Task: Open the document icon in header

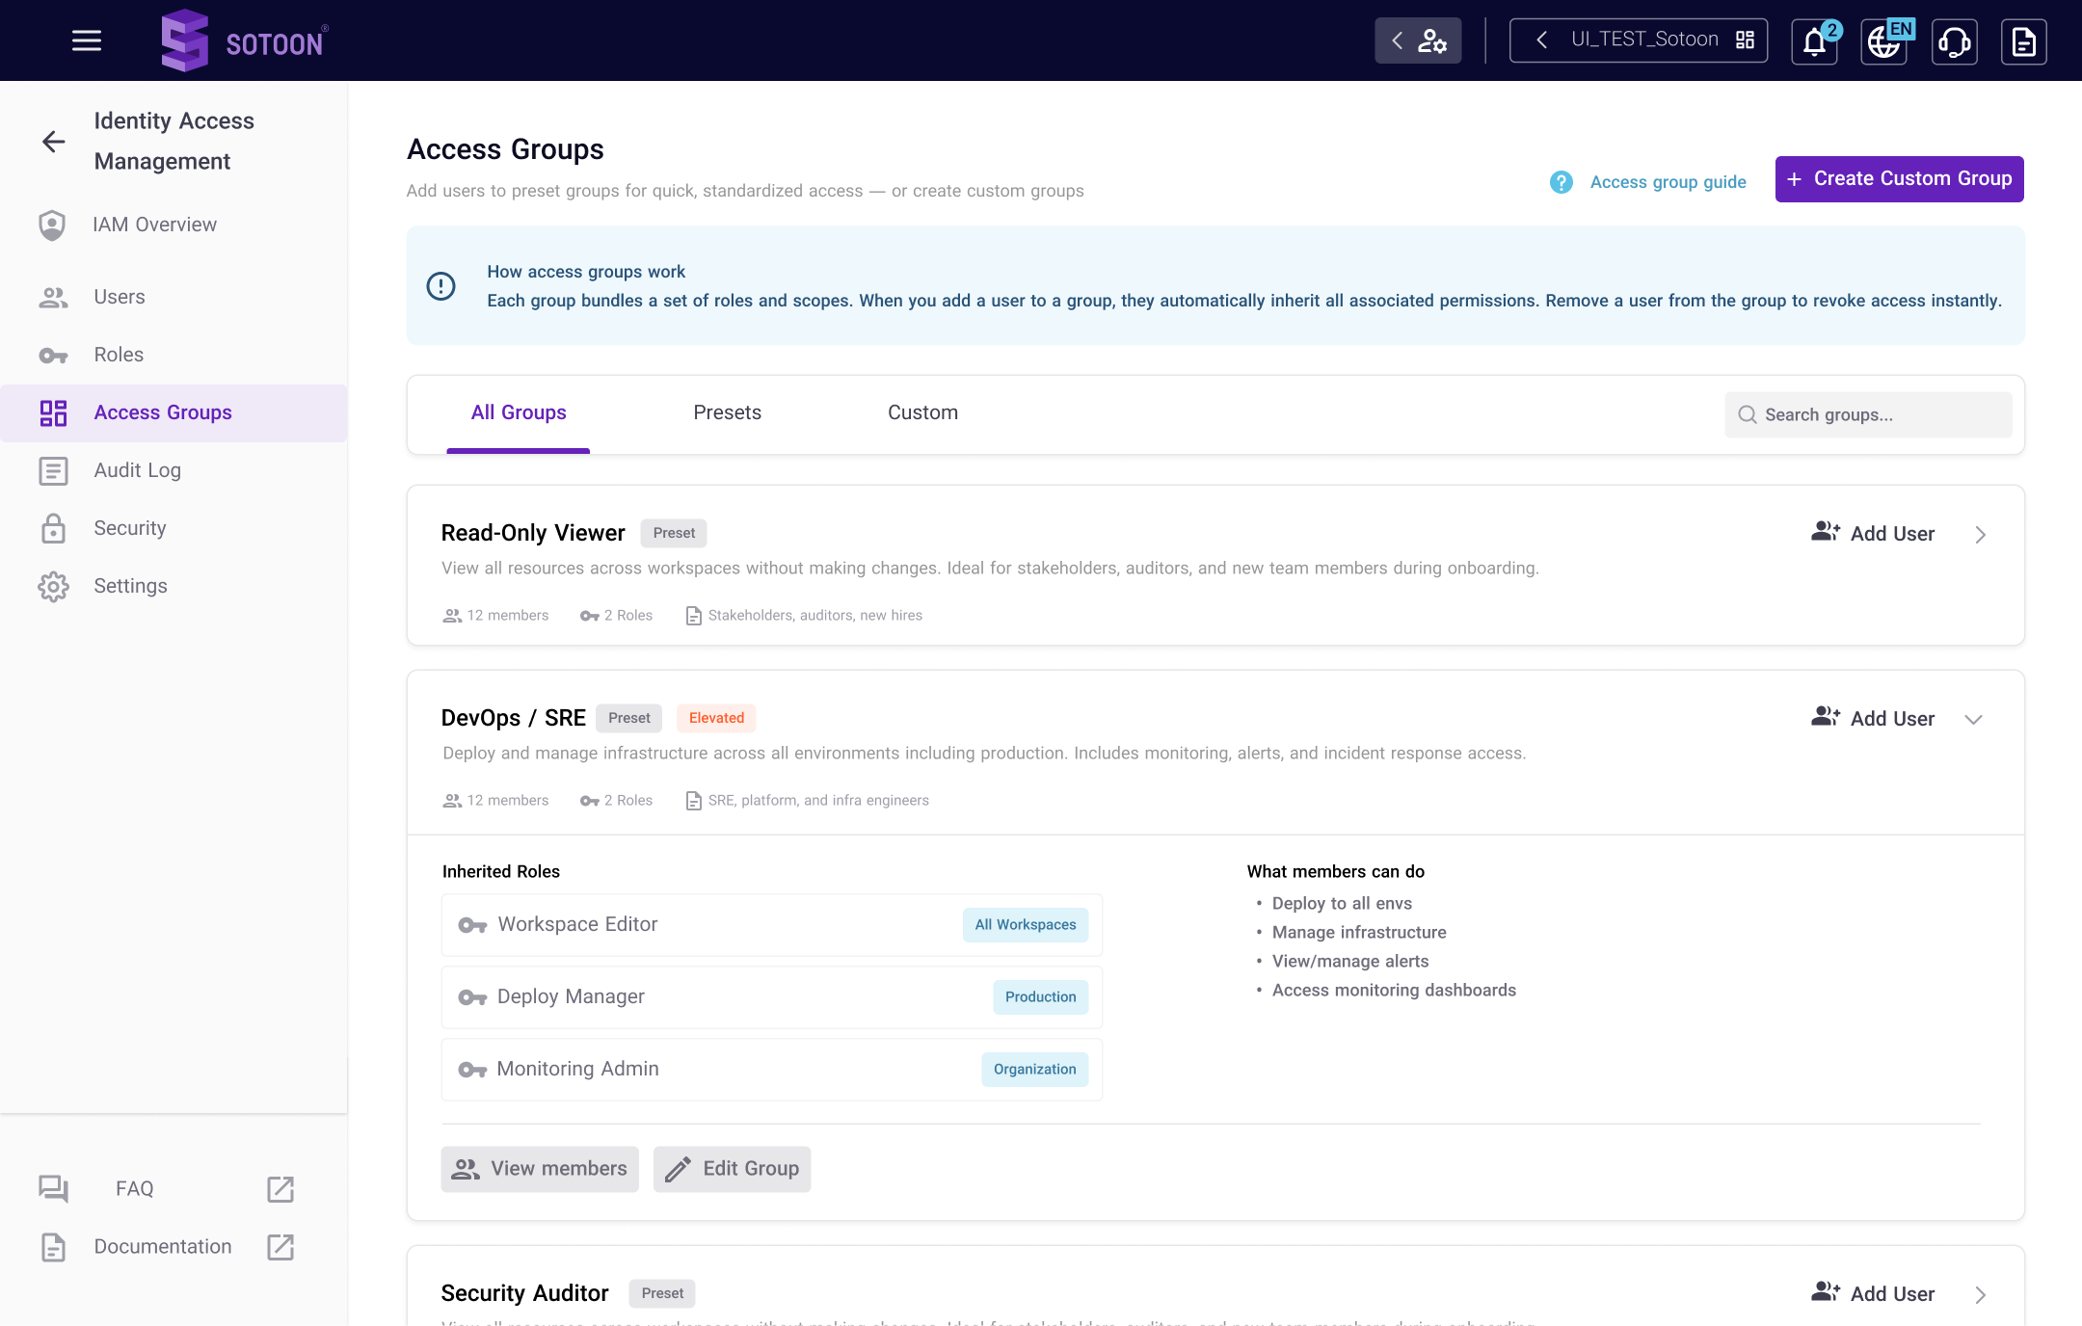Action: click(2023, 41)
